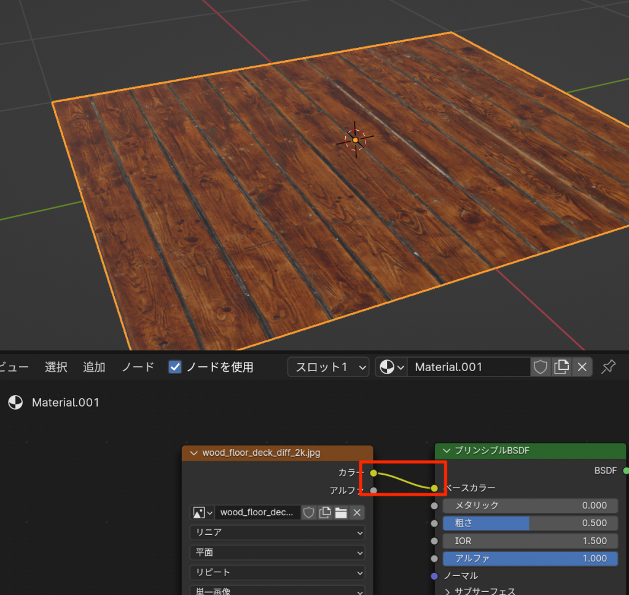Click the fake user shield icon for Material.001
Screen dimensions: 629x595
pyautogui.click(x=540, y=367)
